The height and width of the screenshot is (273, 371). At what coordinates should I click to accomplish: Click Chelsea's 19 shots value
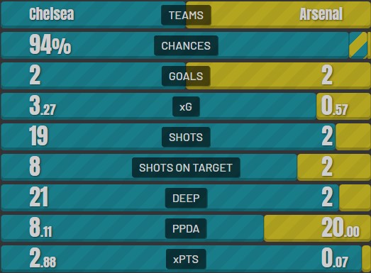pos(38,136)
